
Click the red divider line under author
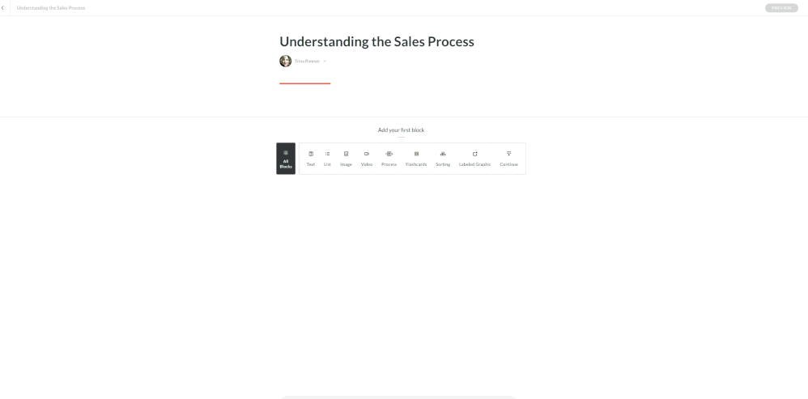[304, 83]
